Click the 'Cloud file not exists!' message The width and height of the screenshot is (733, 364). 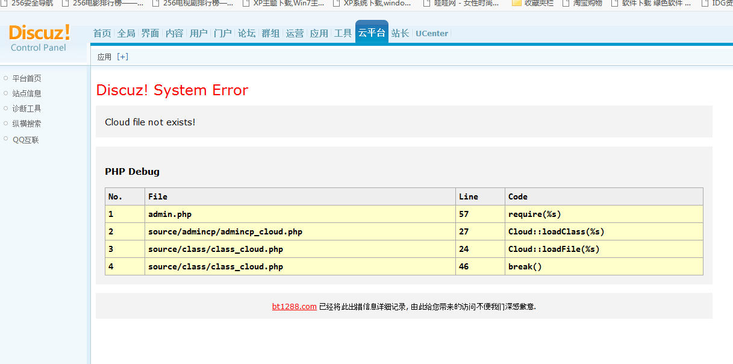(x=150, y=122)
